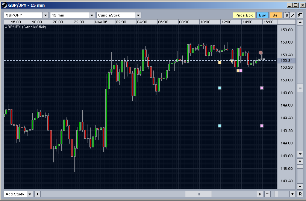The width and height of the screenshot is (306, 201).
Task: Click the 150.00 price axis label
Action: (x=286, y=80)
